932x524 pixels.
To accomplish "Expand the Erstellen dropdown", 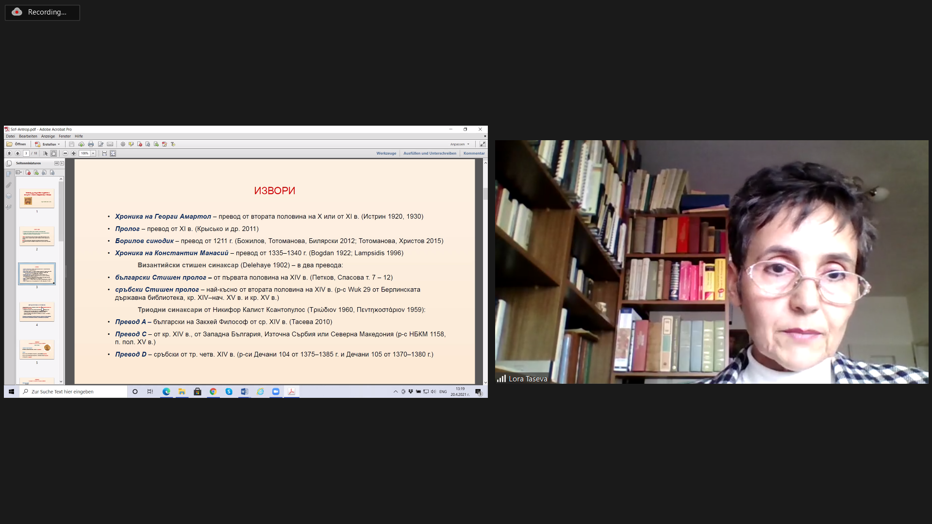I will click(59, 144).
